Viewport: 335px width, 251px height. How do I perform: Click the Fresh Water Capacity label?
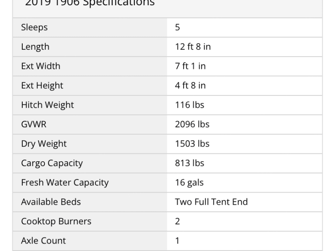click(65, 183)
